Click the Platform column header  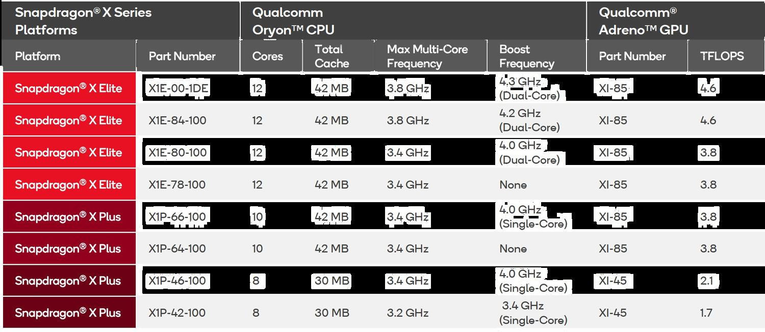click(x=38, y=57)
